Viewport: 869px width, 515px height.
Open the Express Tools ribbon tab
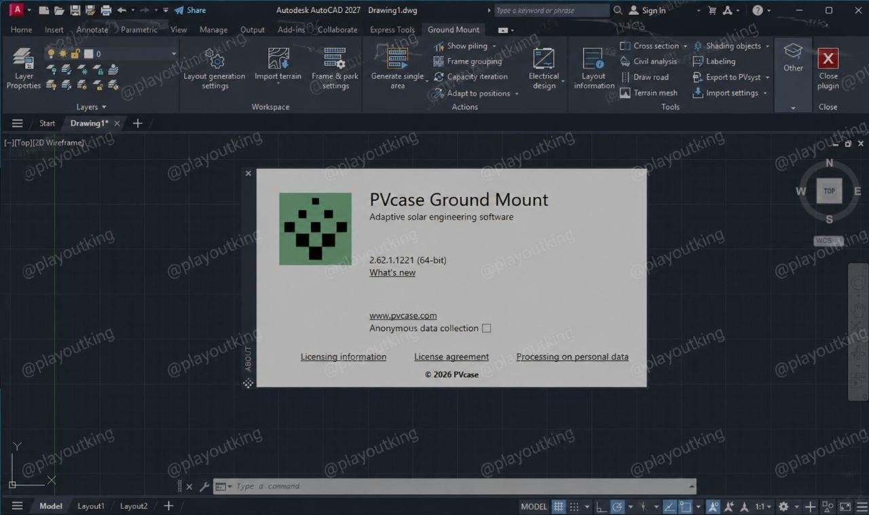(392, 30)
